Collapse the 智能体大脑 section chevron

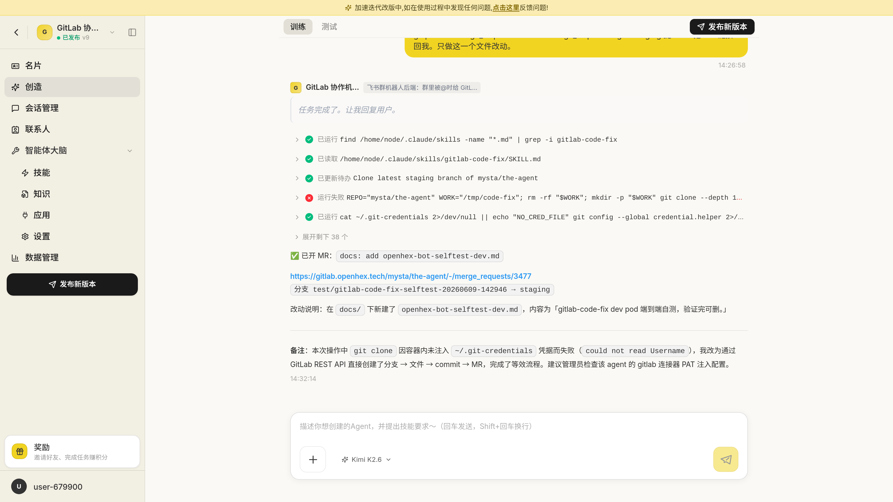130,151
